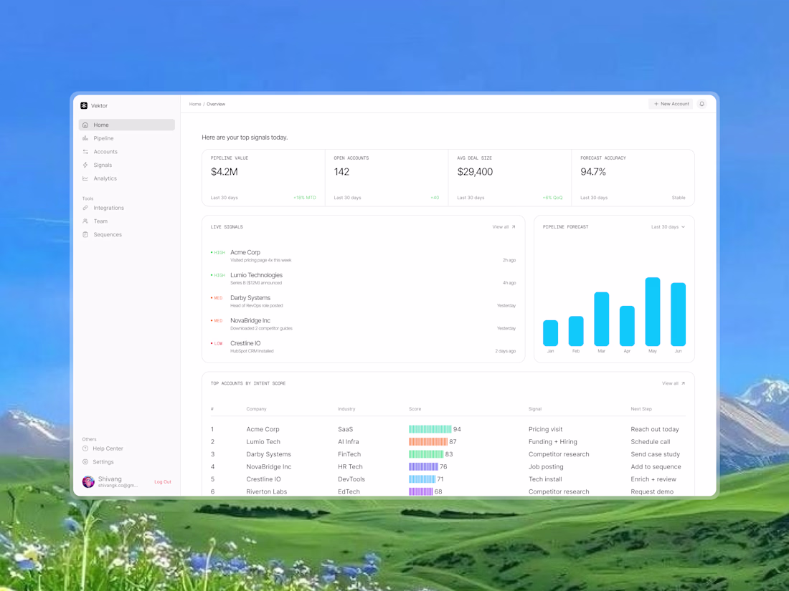Open notifications with the bell icon
The image size is (789, 591).
click(x=701, y=104)
